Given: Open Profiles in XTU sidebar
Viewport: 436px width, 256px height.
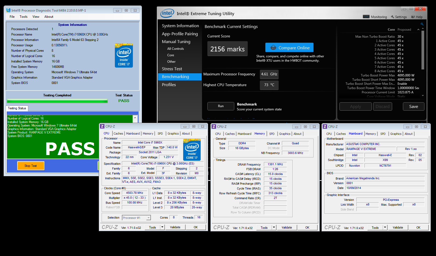Looking at the screenshot, I should 169,85.
